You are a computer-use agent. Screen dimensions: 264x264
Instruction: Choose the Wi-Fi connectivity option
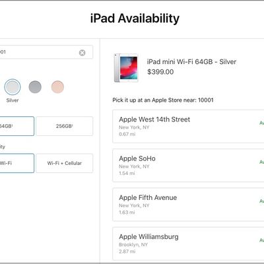coord(17,163)
